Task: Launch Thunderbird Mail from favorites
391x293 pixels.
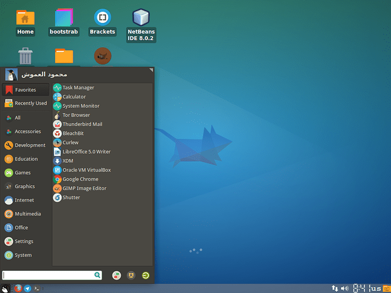Action: [x=102, y=124]
